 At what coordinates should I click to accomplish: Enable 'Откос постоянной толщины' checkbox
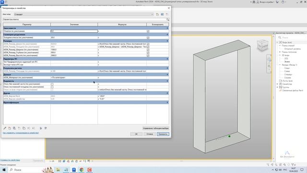[52, 87]
